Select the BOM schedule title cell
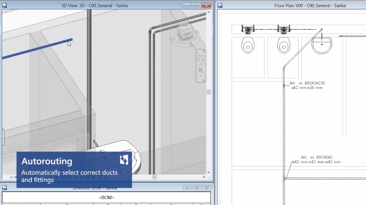 pos(106,197)
